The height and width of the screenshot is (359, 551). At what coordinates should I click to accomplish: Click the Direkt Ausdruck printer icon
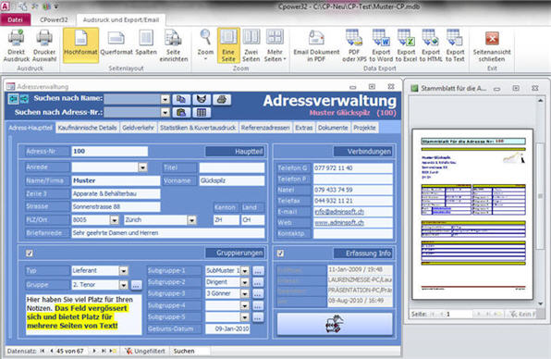(16, 38)
